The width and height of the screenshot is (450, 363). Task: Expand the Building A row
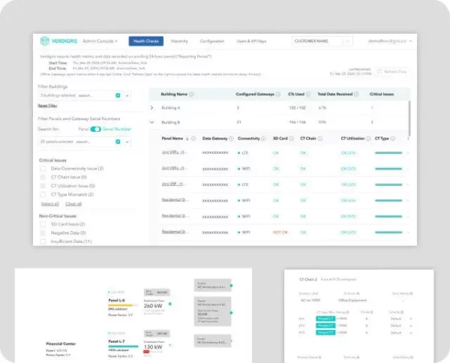tap(151, 108)
